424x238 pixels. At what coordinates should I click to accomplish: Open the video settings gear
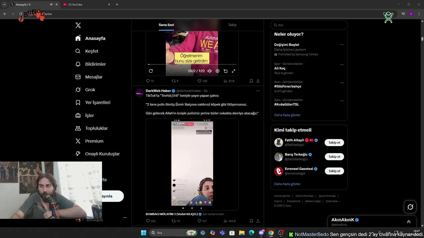(x=218, y=71)
